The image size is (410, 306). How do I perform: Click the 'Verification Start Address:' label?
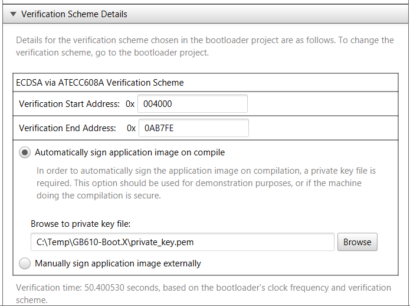point(69,104)
